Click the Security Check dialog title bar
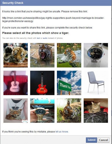 coord(56,3)
